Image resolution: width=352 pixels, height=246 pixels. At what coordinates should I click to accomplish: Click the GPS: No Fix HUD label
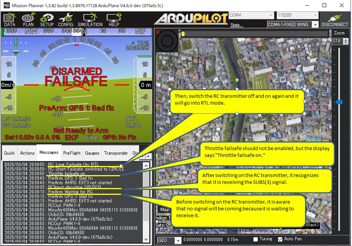(x=119, y=137)
